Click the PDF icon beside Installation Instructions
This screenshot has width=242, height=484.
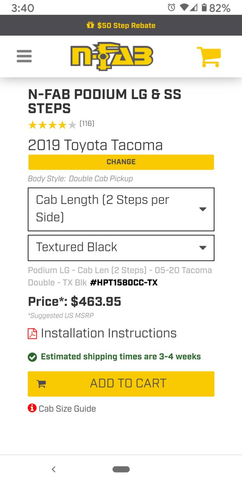tap(33, 334)
